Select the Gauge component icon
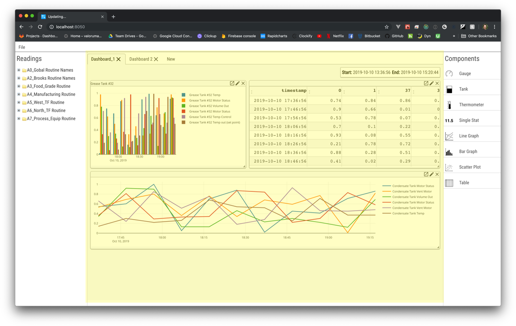 [x=449, y=74]
